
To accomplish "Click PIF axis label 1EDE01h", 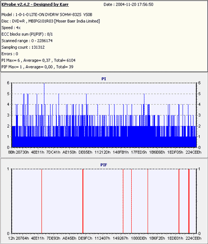I will click(x=175, y=238).
